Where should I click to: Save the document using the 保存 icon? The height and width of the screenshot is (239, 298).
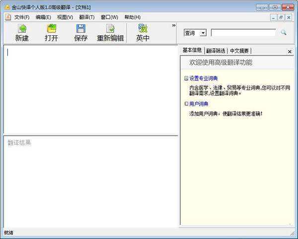(x=80, y=29)
